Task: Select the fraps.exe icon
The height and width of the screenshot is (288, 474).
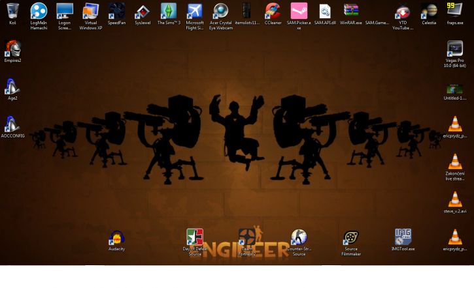Action: coord(455,10)
